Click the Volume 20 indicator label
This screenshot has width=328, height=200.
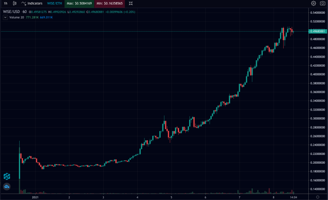point(17,18)
